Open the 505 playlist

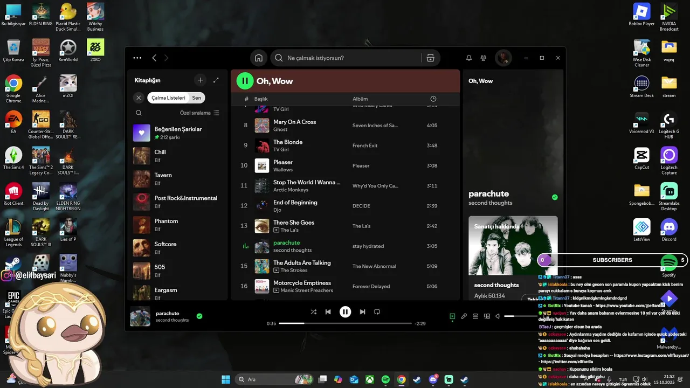pos(177,271)
